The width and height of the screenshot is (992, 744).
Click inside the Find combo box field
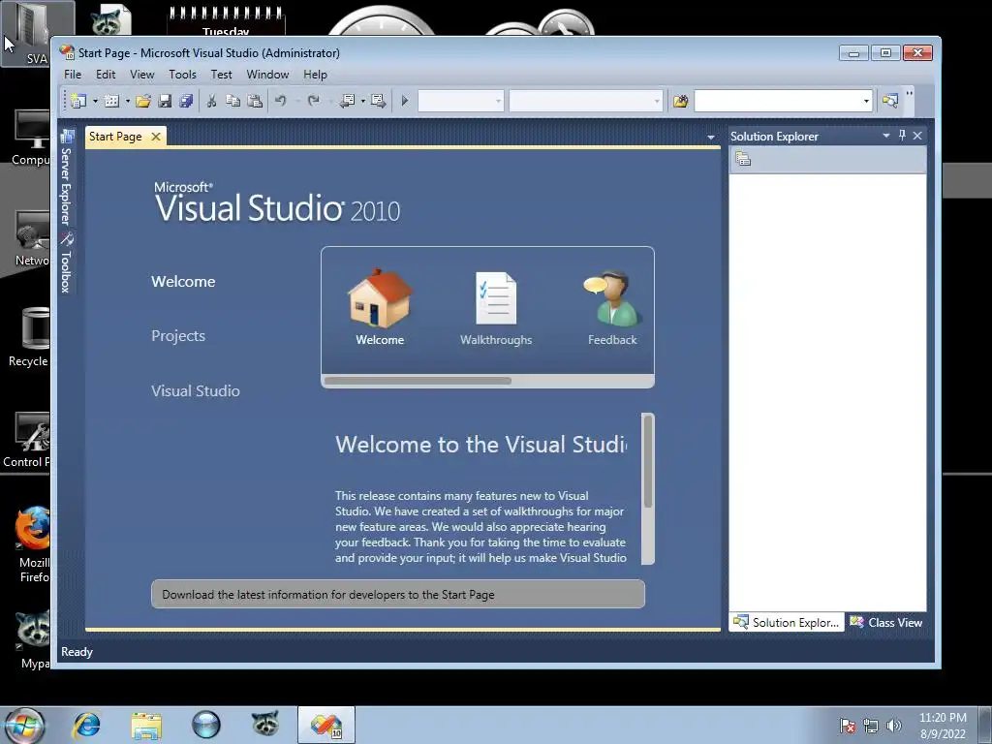pyautogui.click(x=777, y=101)
